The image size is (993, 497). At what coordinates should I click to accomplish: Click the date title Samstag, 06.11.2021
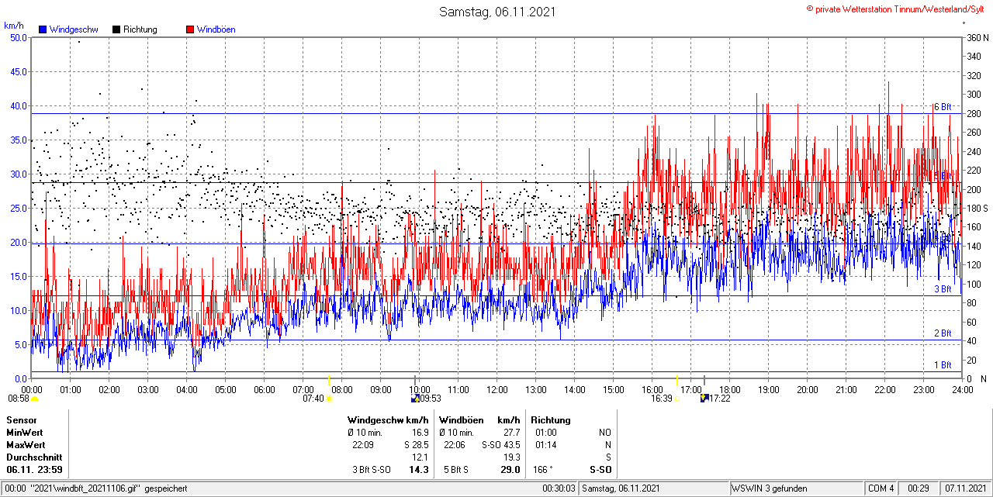[x=497, y=12]
